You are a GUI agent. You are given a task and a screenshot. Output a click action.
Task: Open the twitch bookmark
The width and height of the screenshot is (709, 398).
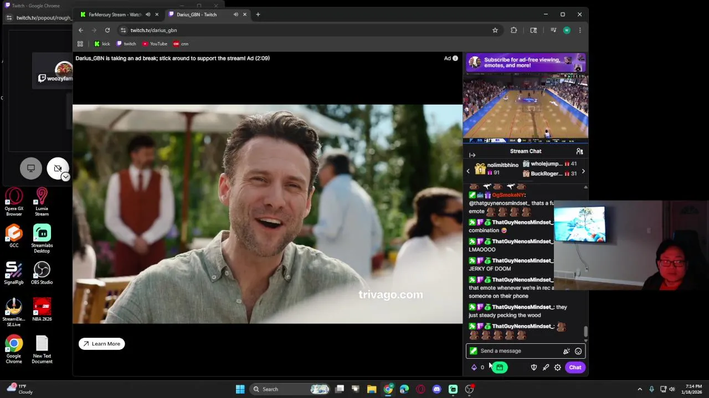point(126,44)
